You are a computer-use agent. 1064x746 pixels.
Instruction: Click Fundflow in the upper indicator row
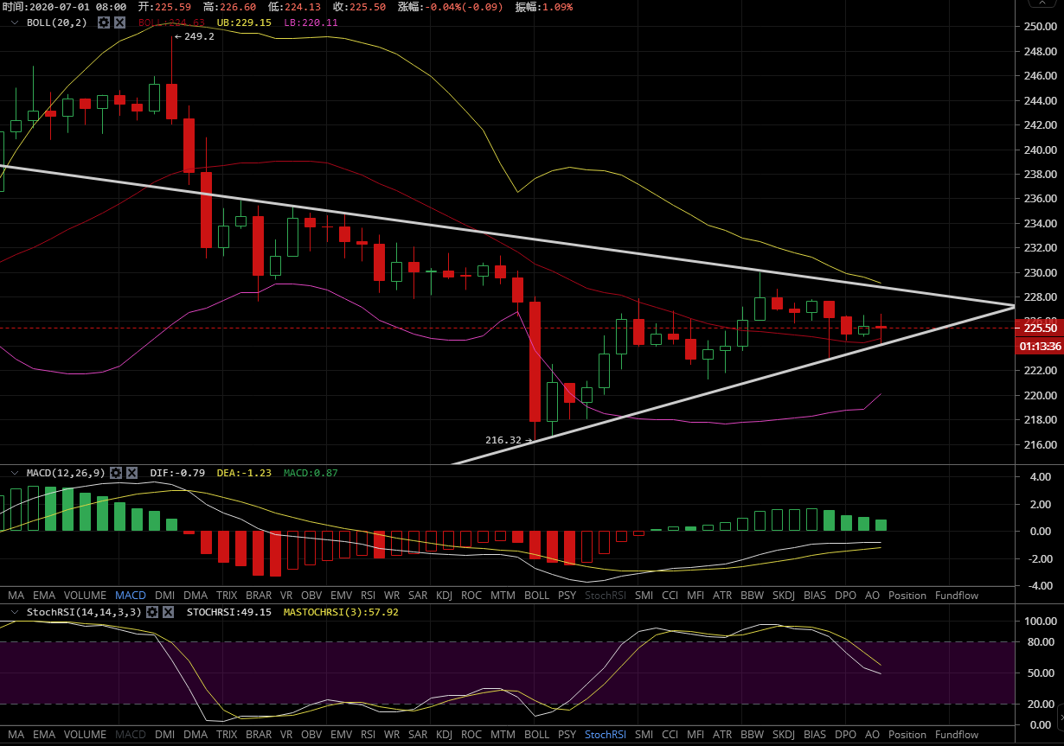(x=957, y=596)
